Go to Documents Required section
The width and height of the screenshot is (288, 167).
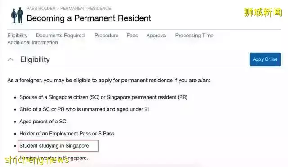60,35
